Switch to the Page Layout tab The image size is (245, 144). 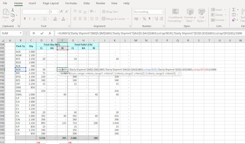tap(51, 3)
